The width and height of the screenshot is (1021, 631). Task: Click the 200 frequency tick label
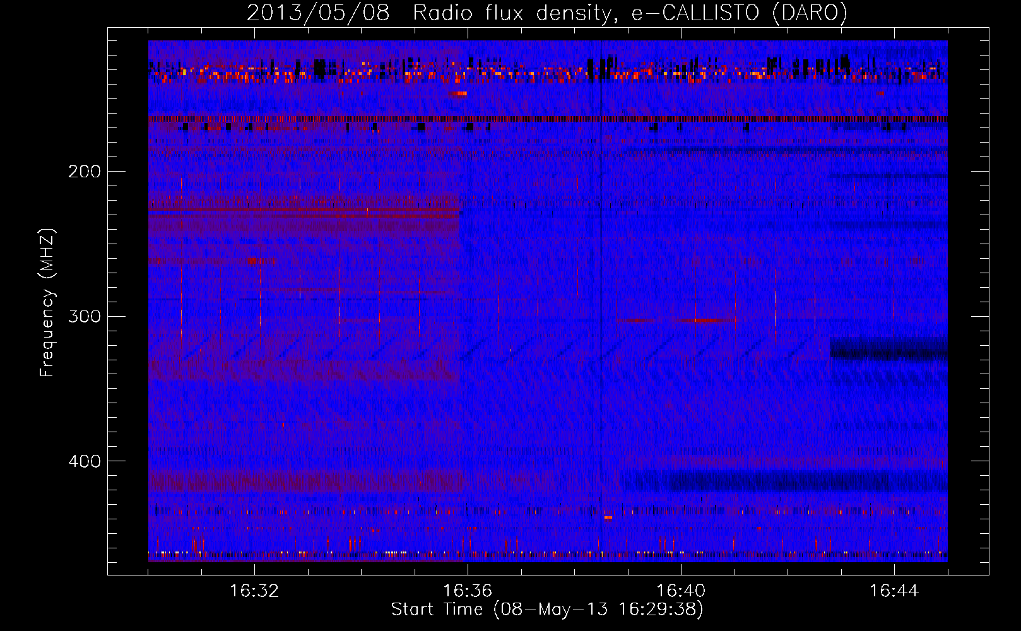tap(85, 172)
